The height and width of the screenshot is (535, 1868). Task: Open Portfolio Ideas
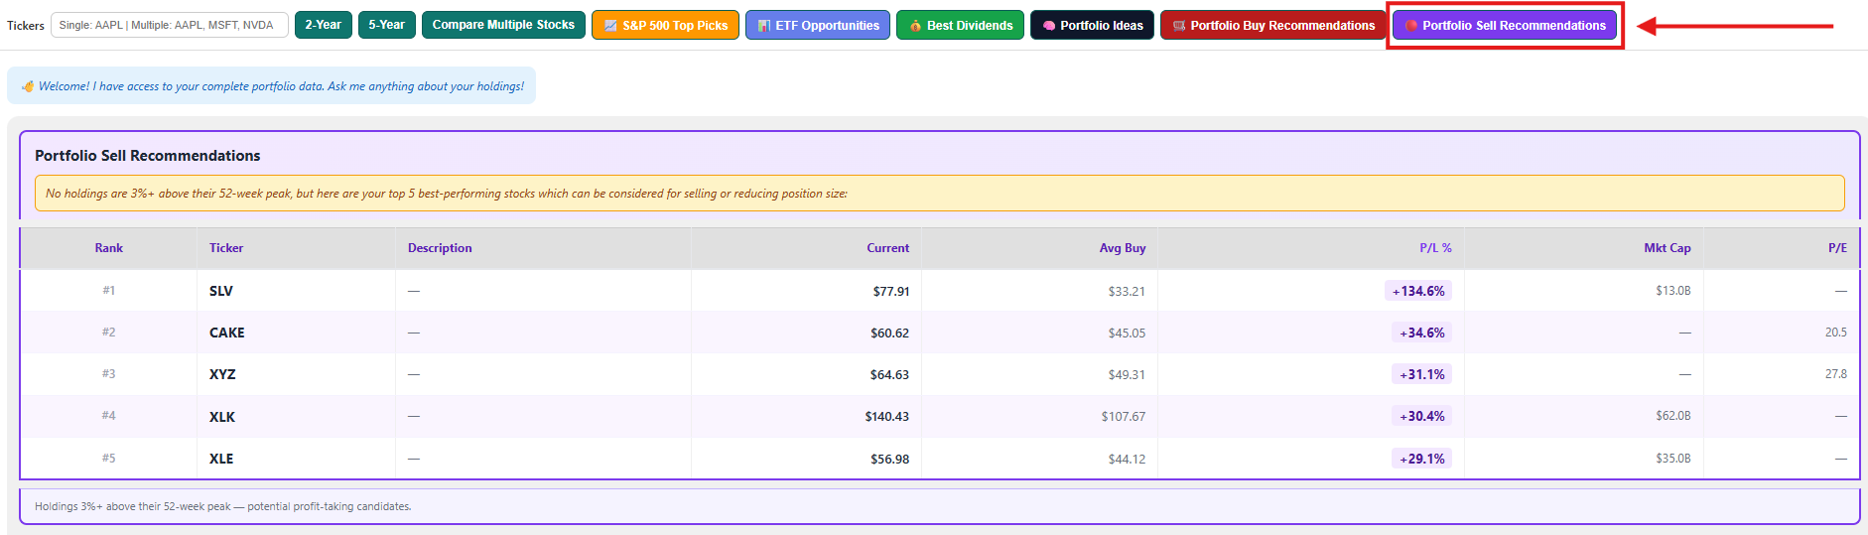click(1092, 25)
